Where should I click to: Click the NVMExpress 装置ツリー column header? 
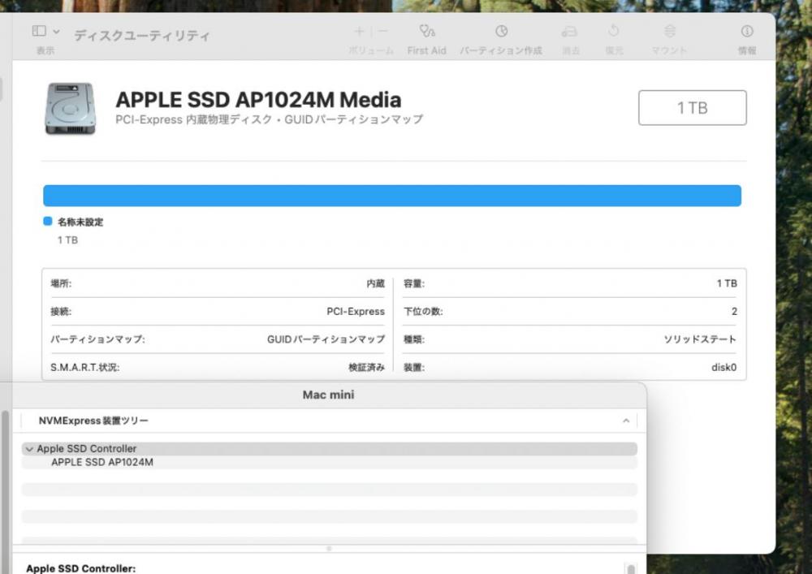point(93,421)
